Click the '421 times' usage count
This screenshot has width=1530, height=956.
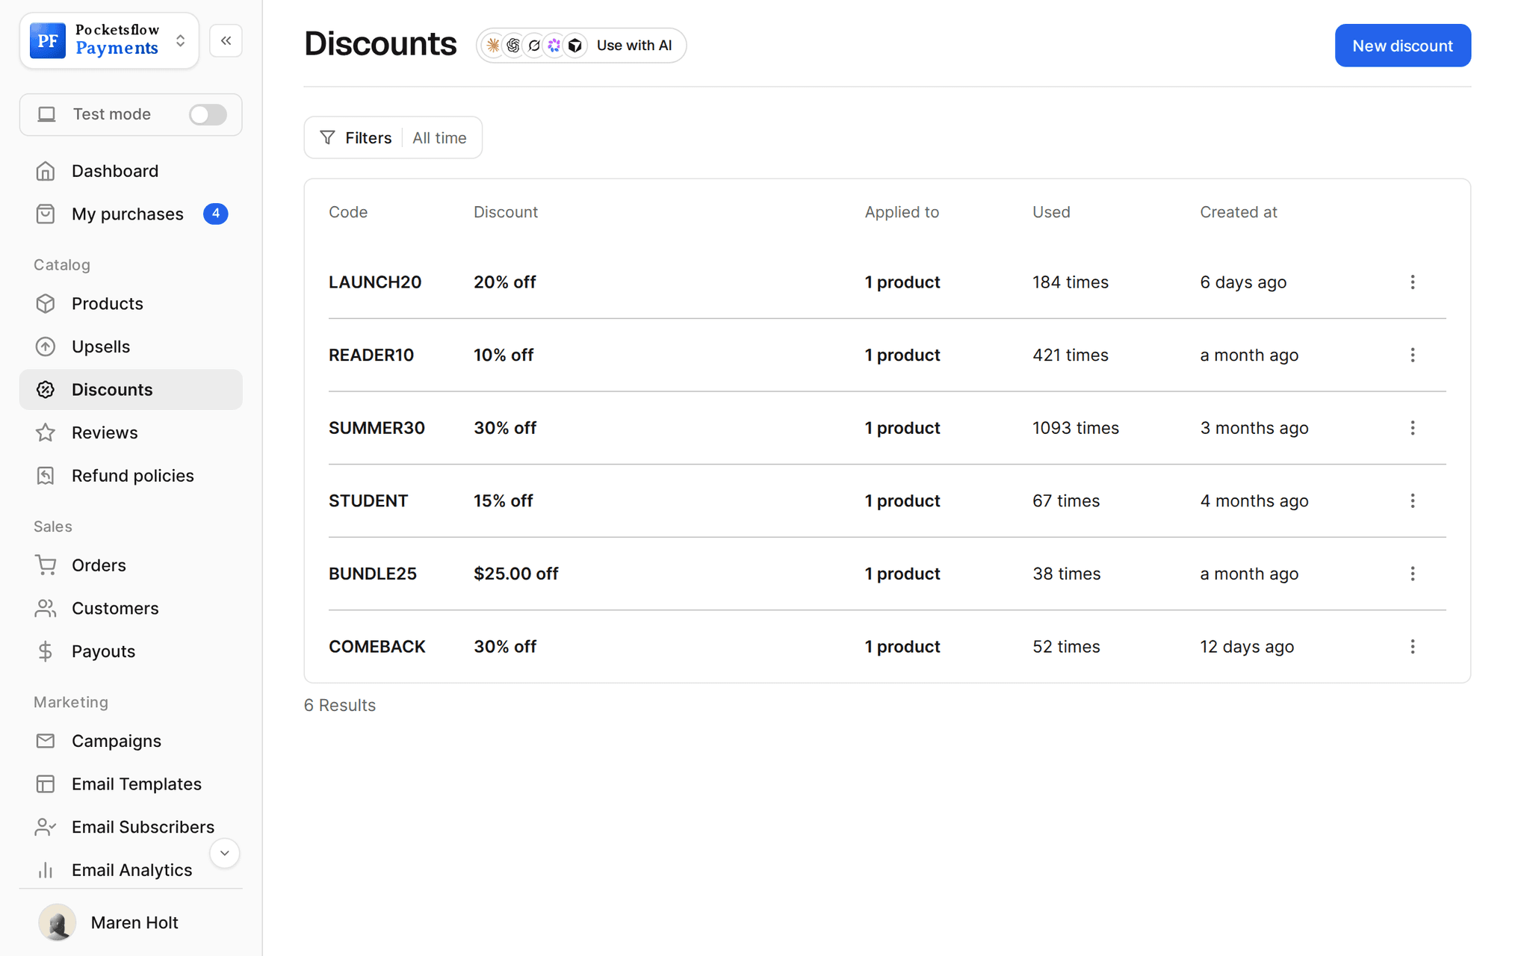(1071, 355)
